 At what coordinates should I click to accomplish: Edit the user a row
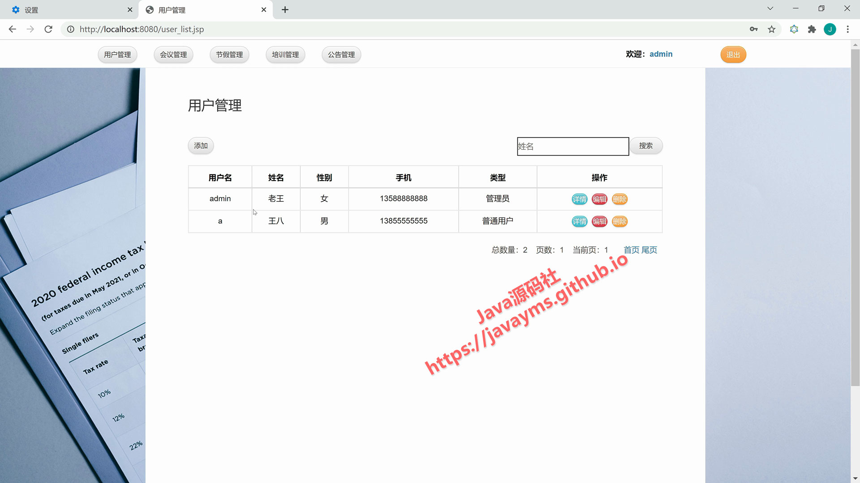pos(599,221)
